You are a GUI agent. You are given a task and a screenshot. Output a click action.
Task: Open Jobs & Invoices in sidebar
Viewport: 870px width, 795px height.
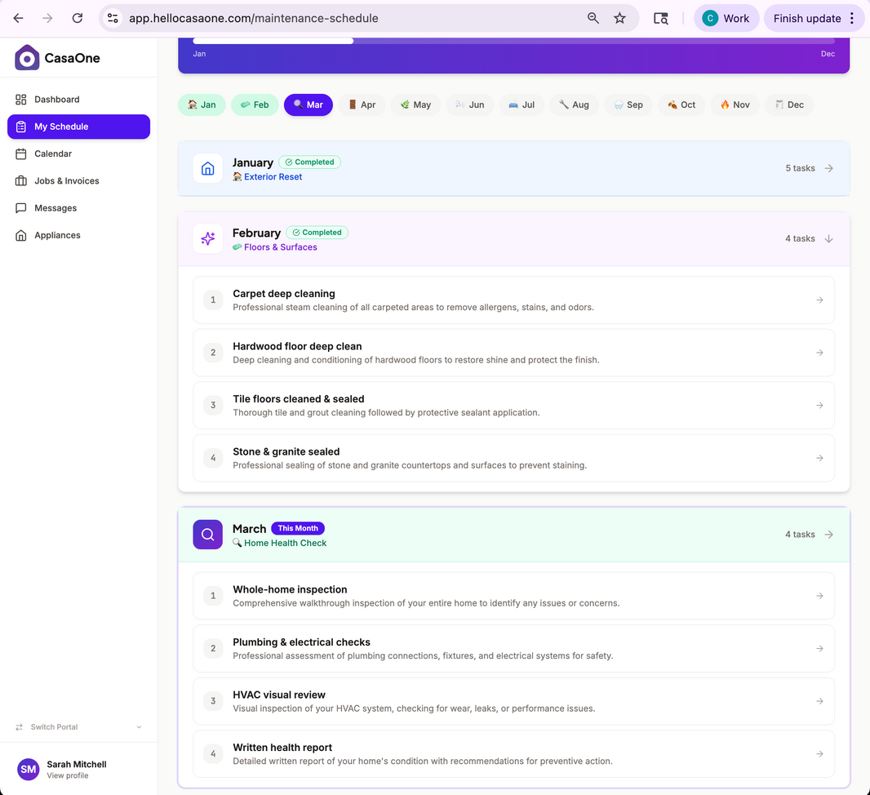coord(66,181)
